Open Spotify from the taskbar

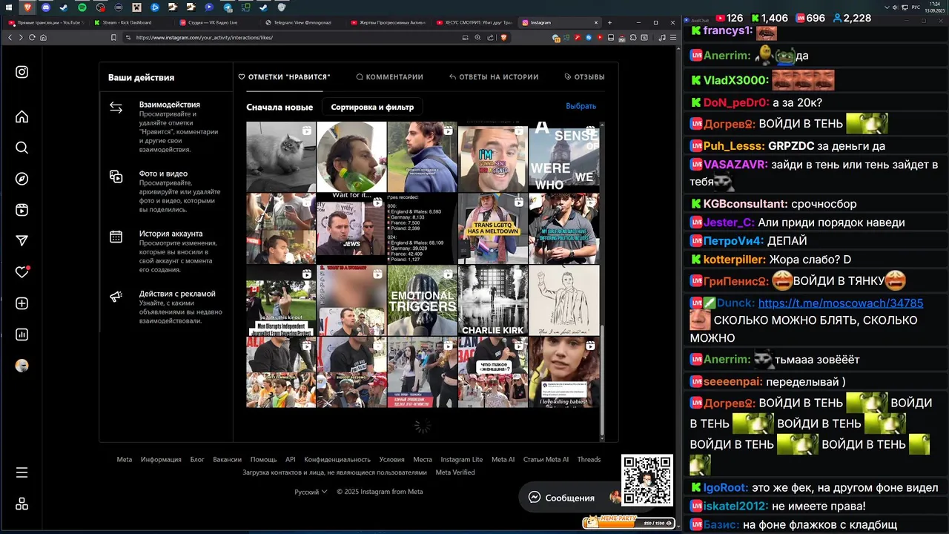coord(82,7)
